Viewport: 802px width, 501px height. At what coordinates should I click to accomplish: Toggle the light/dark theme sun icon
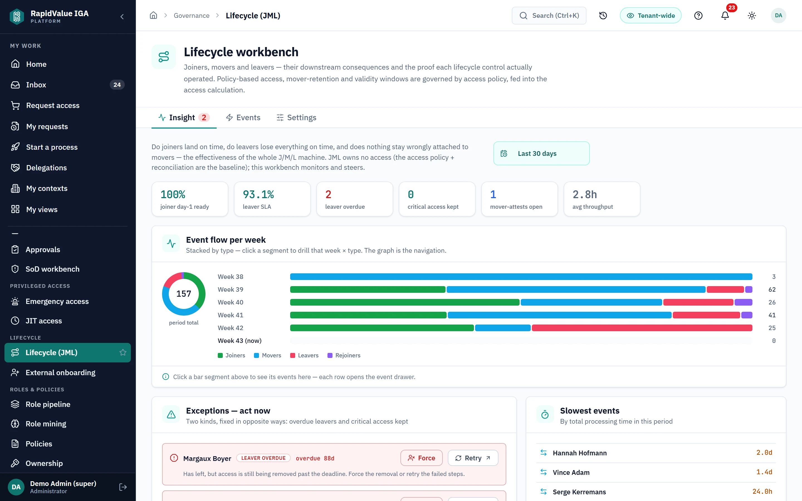point(752,16)
